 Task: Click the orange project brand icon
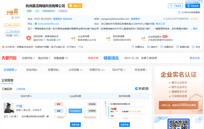coord(29,38)
